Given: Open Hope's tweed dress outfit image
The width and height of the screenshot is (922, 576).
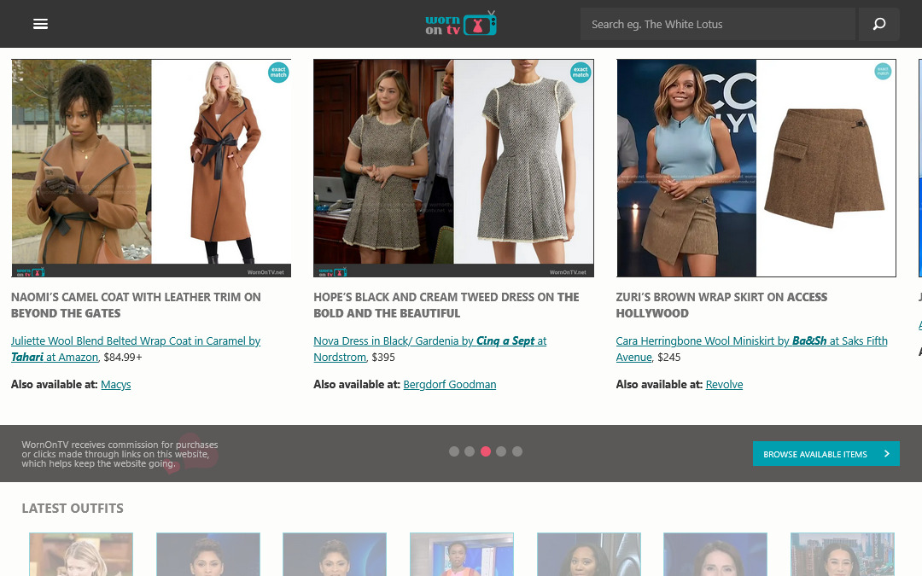Looking at the screenshot, I should (x=453, y=168).
